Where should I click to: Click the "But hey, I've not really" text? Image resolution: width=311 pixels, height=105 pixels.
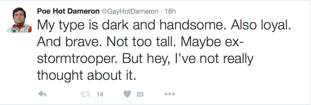[188, 59]
